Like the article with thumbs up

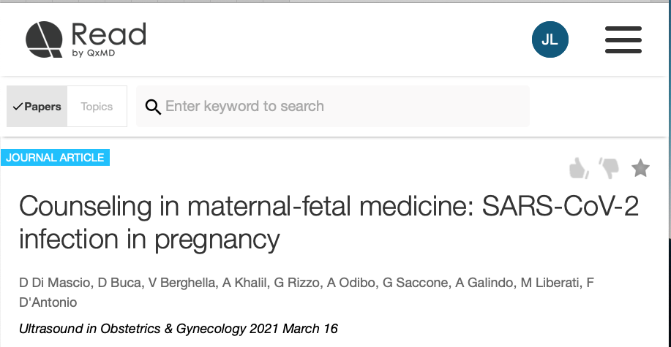[x=580, y=169]
